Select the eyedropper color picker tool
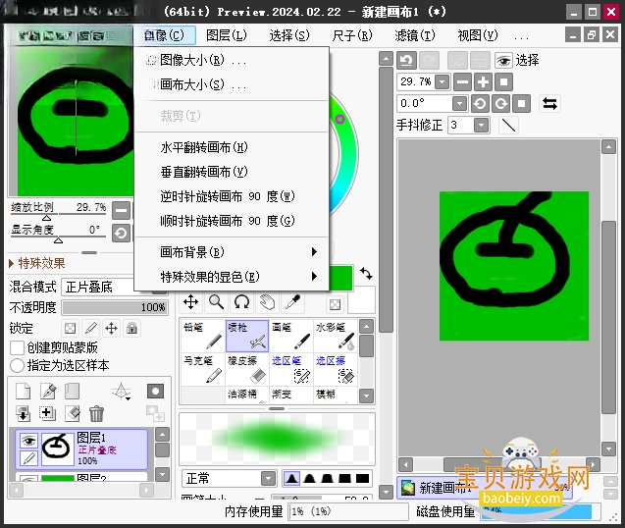This screenshot has width=625, height=528. pos(292,302)
